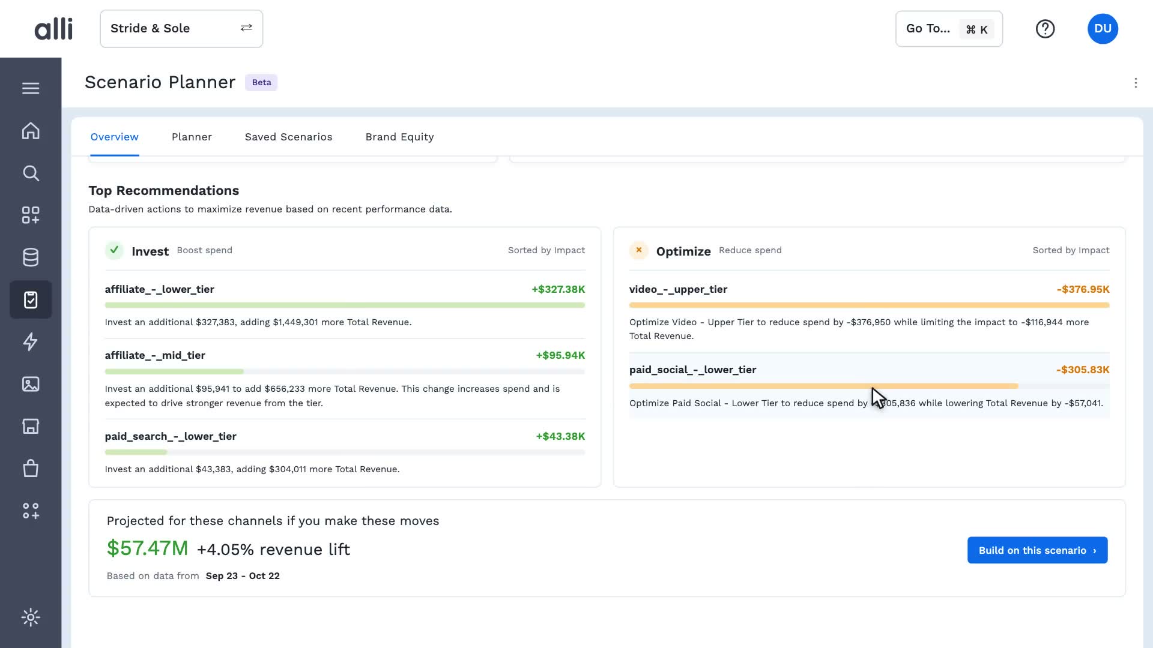The height and width of the screenshot is (648, 1153).
Task: Click the +$43.38K value
Action: pyautogui.click(x=560, y=436)
